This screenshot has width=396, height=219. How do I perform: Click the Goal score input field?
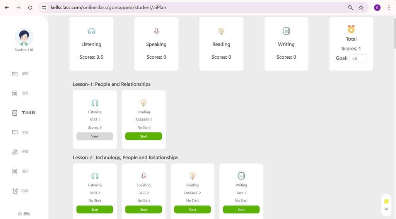[x=358, y=59]
